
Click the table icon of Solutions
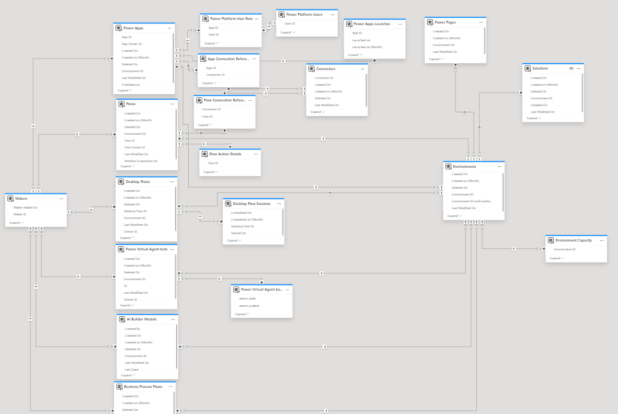click(x=528, y=68)
